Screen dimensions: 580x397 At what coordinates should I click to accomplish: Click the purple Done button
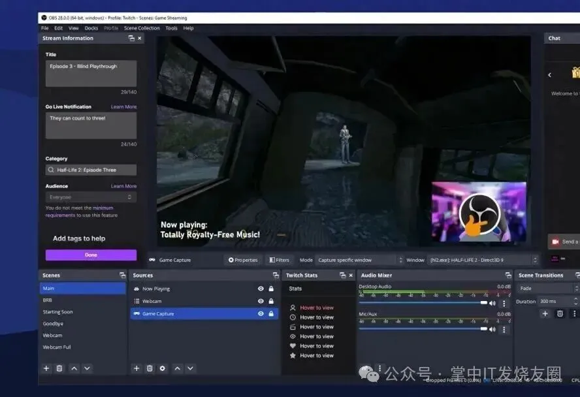click(91, 255)
